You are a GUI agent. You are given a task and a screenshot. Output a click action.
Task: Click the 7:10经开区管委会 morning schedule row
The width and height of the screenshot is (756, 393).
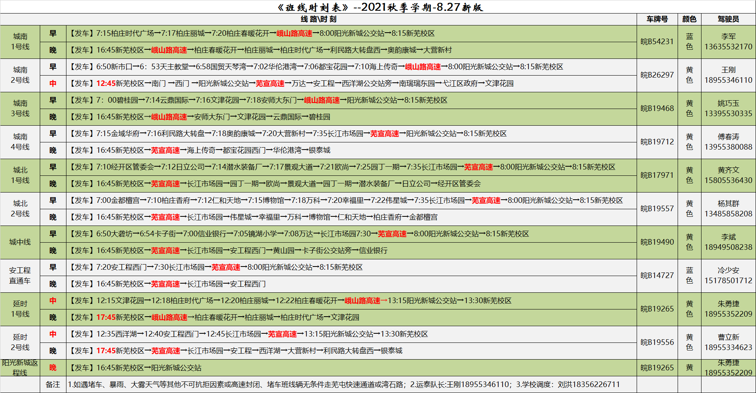351,167
